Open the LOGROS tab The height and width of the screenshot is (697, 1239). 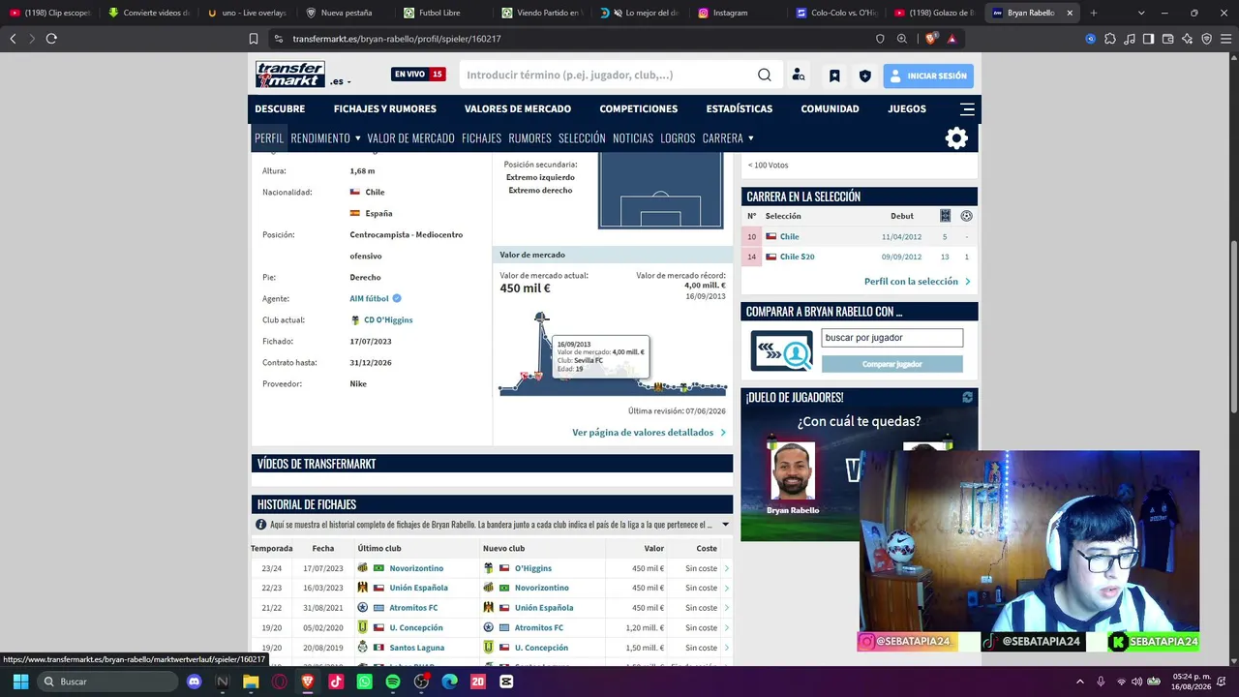[678, 138]
